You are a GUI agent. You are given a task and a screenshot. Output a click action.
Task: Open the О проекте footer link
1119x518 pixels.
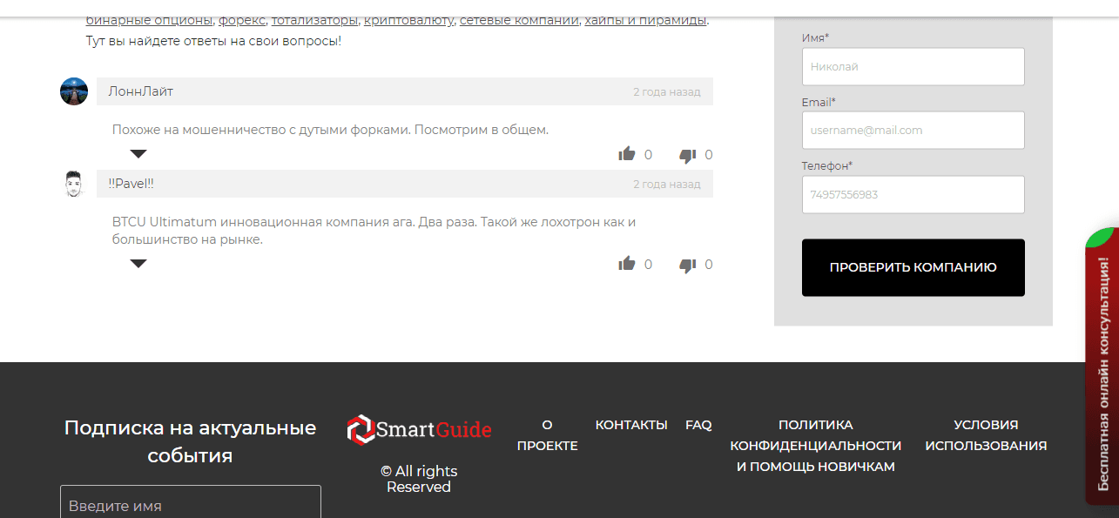tap(547, 435)
